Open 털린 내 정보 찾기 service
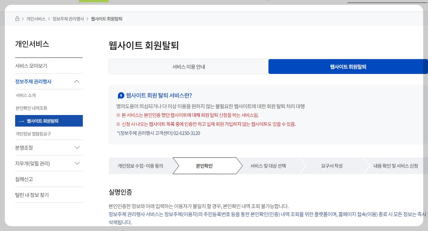The height and width of the screenshot is (231, 428). (32, 195)
